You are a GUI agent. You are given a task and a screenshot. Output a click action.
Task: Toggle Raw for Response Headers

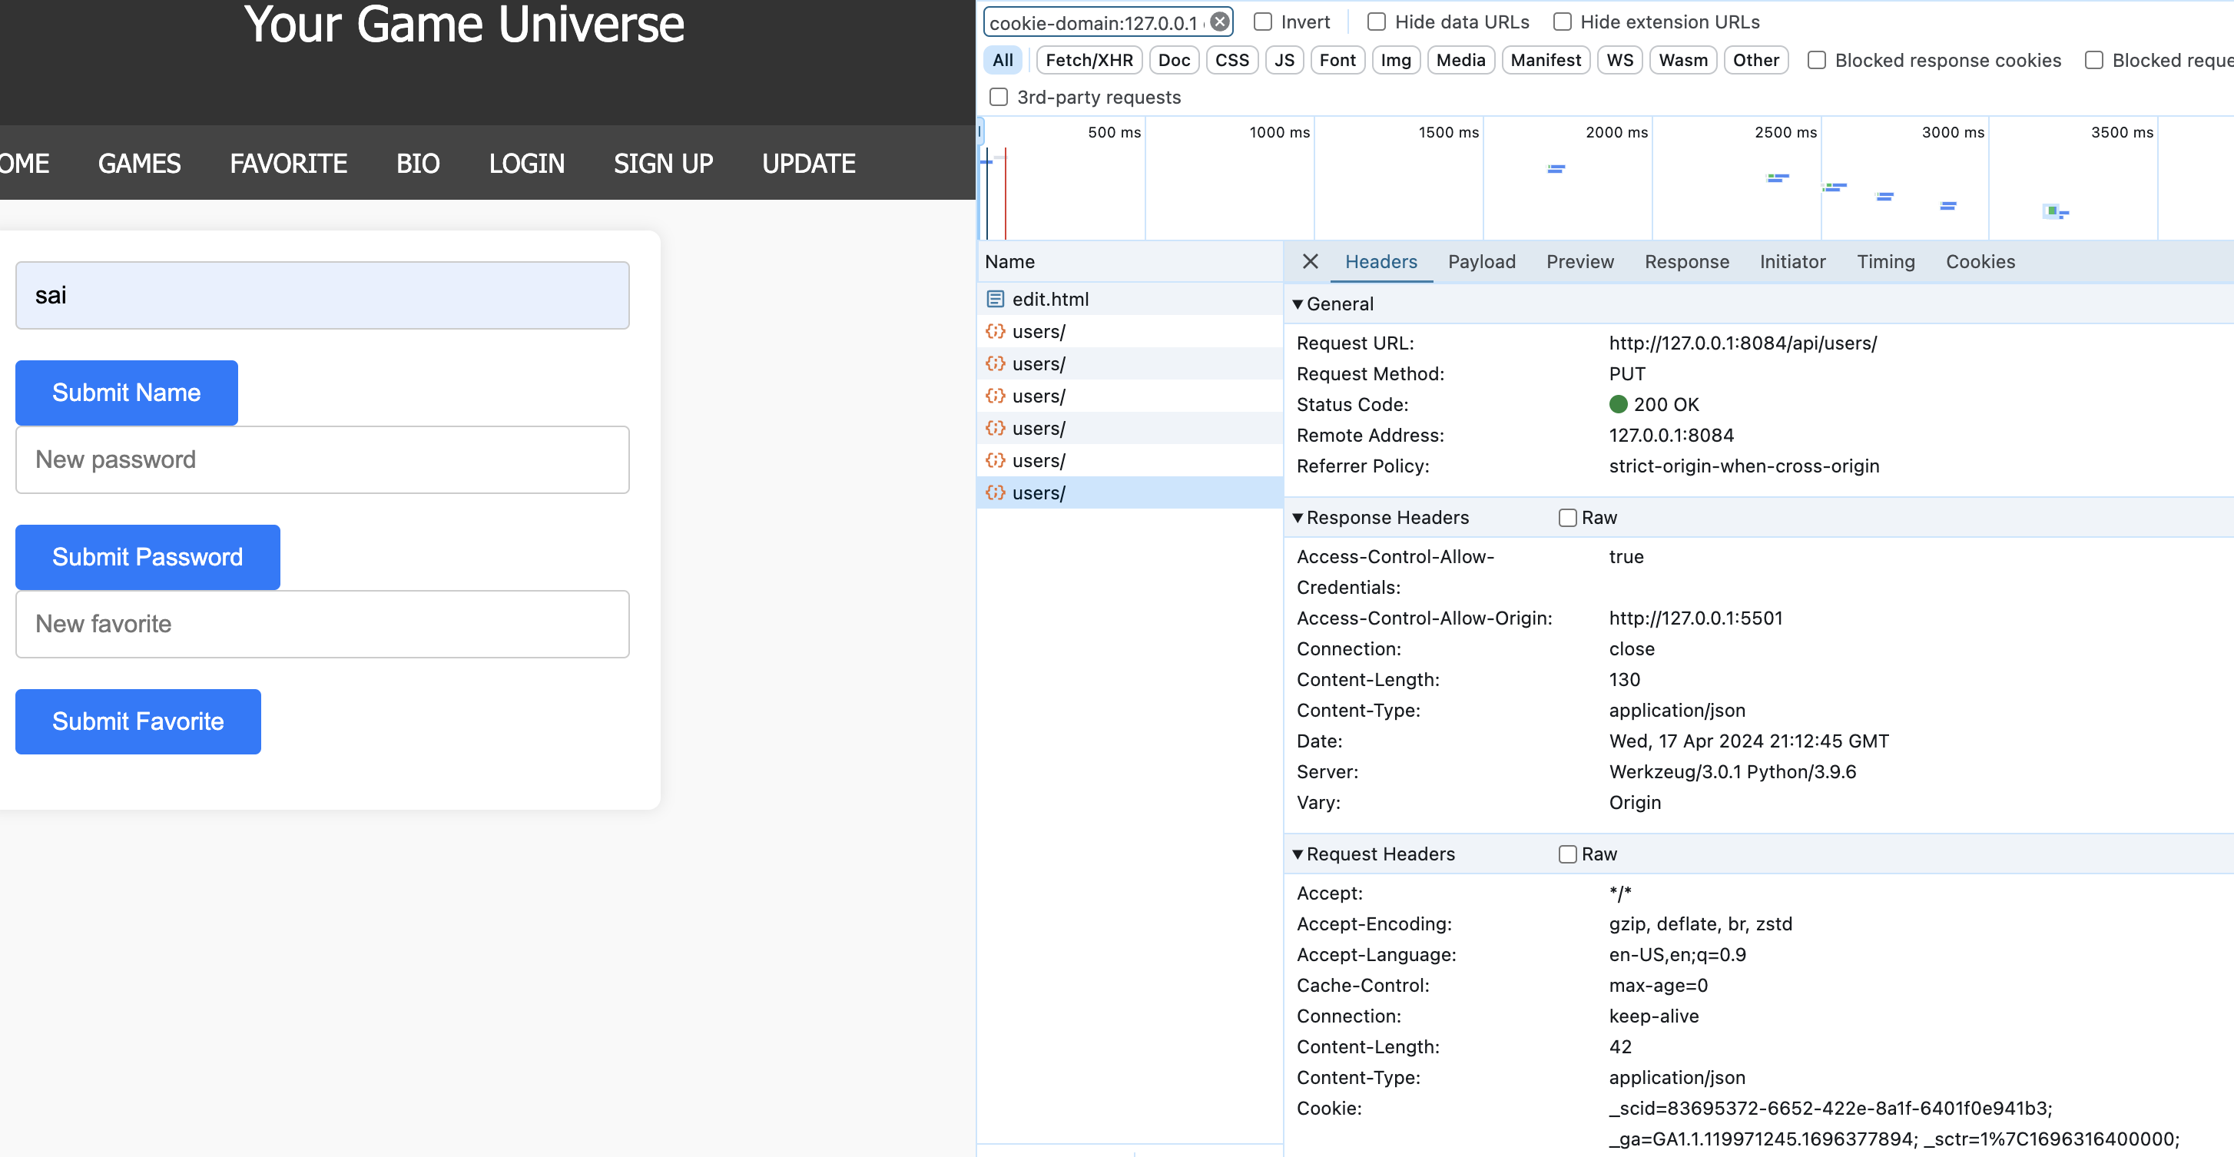1567,518
